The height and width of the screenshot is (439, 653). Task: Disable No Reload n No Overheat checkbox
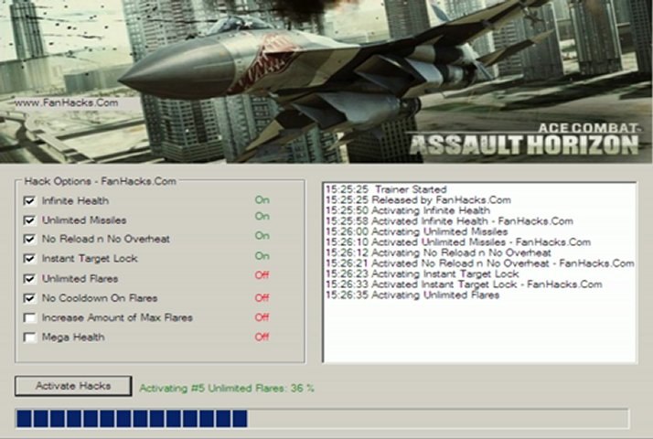pyautogui.click(x=29, y=239)
